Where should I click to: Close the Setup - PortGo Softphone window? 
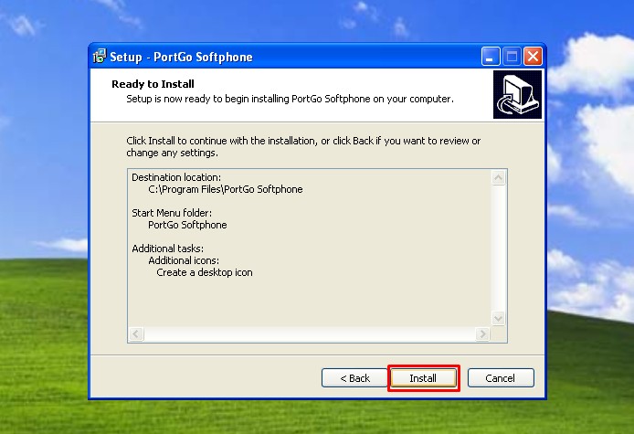point(533,57)
